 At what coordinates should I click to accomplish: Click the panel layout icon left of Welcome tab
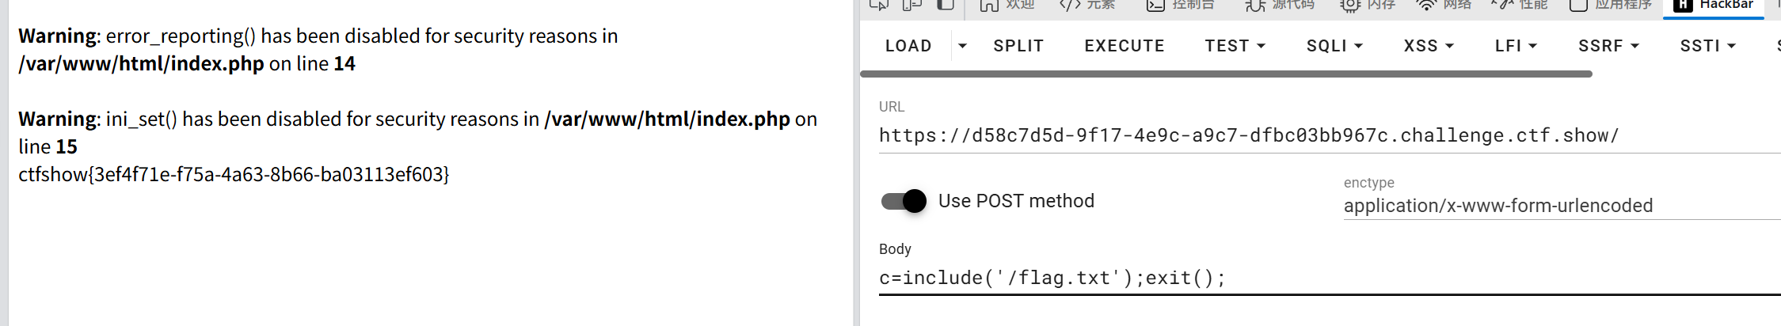pyautogui.click(x=946, y=5)
